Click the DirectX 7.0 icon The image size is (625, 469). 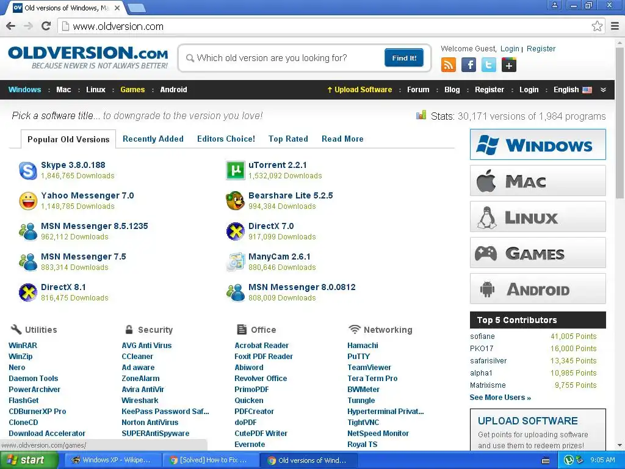click(235, 231)
